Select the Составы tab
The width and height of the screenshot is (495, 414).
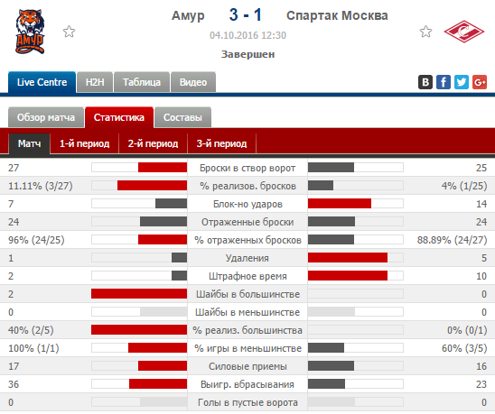click(182, 117)
